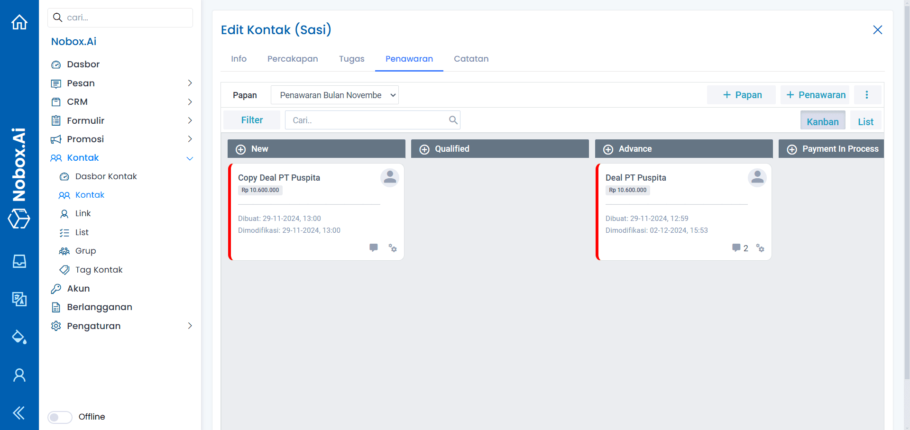The height and width of the screenshot is (430, 910).
Task: Select the CRM menu icon
Action: coord(56,101)
